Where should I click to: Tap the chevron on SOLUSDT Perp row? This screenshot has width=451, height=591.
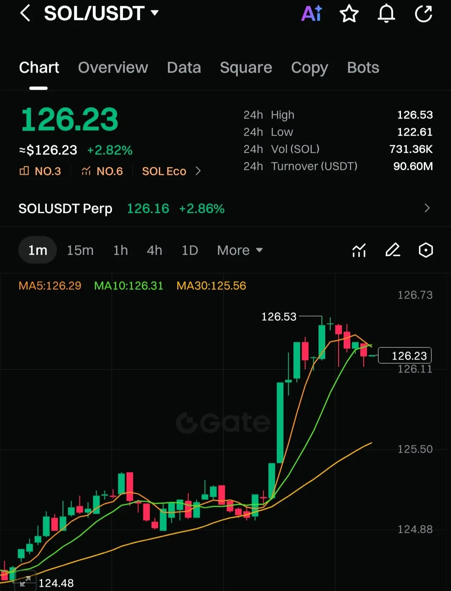point(427,208)
